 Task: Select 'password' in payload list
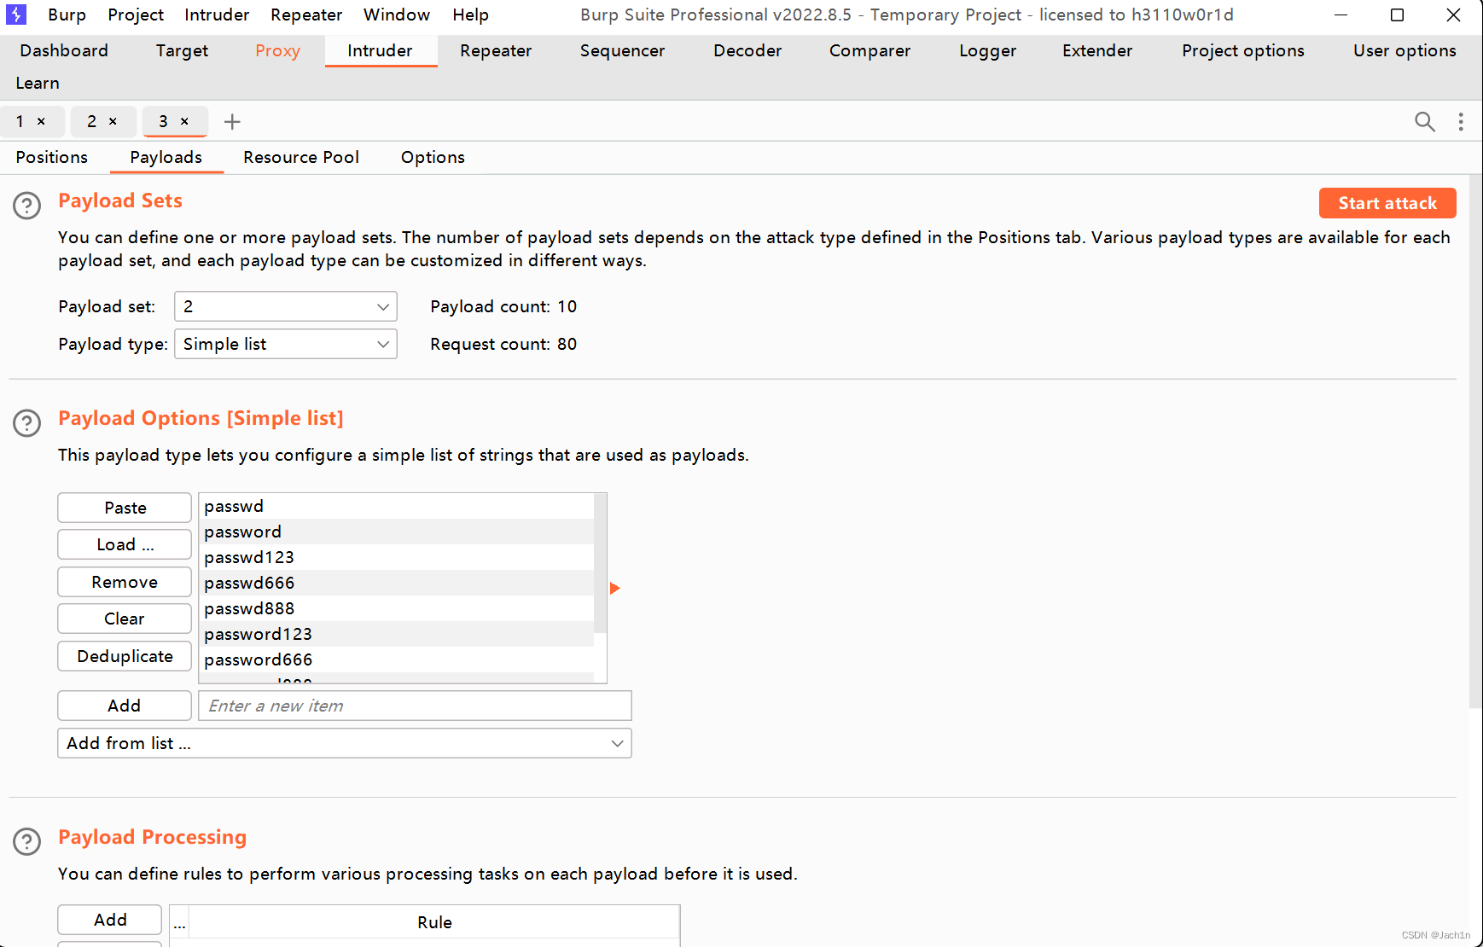pos(397,532)
